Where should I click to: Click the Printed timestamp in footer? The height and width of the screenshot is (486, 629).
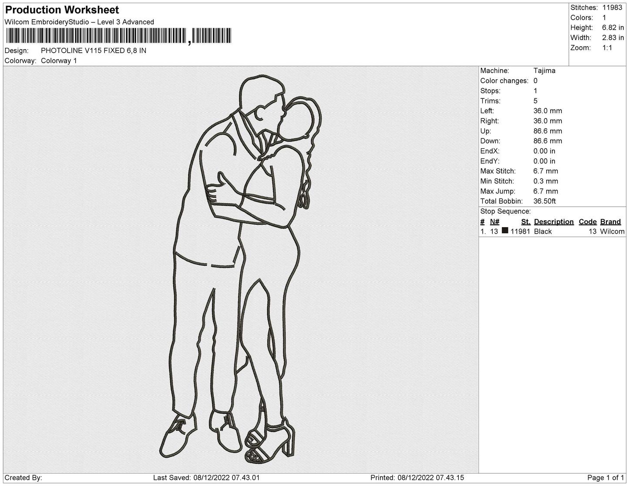click(417, 478)
